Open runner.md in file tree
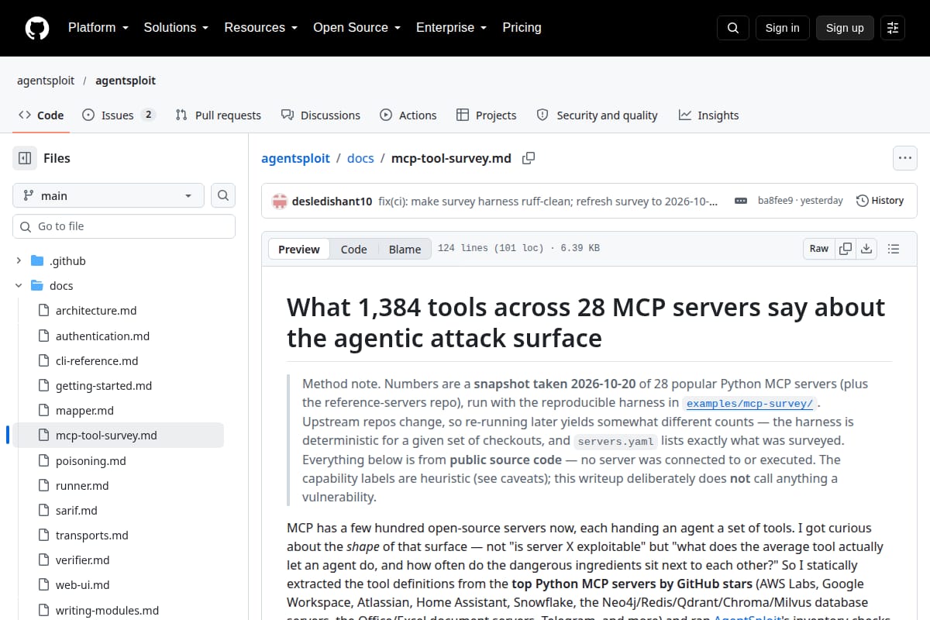 coord(82,485)
